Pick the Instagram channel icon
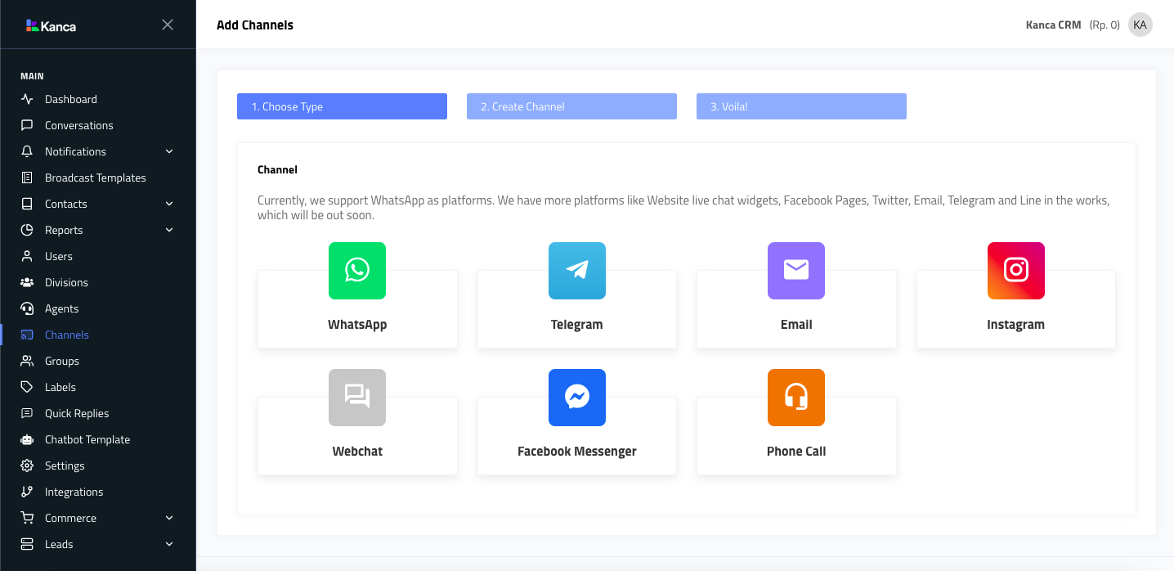The height and width of the screenshot is (571, 1174). coord(1015,271)
